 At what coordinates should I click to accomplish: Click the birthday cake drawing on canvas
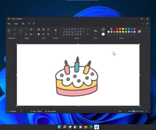tap(77, 77)
